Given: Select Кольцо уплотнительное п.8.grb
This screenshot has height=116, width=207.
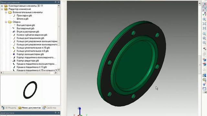Looking at the screenshot, I should click(33, 51).
